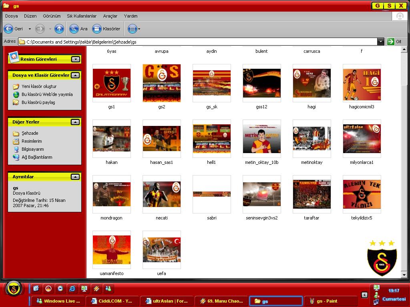Click the Git go arrow

pos(391,42)
